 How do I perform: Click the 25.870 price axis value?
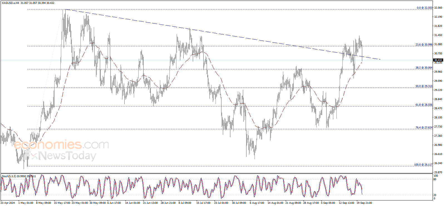tap(438, 172)
